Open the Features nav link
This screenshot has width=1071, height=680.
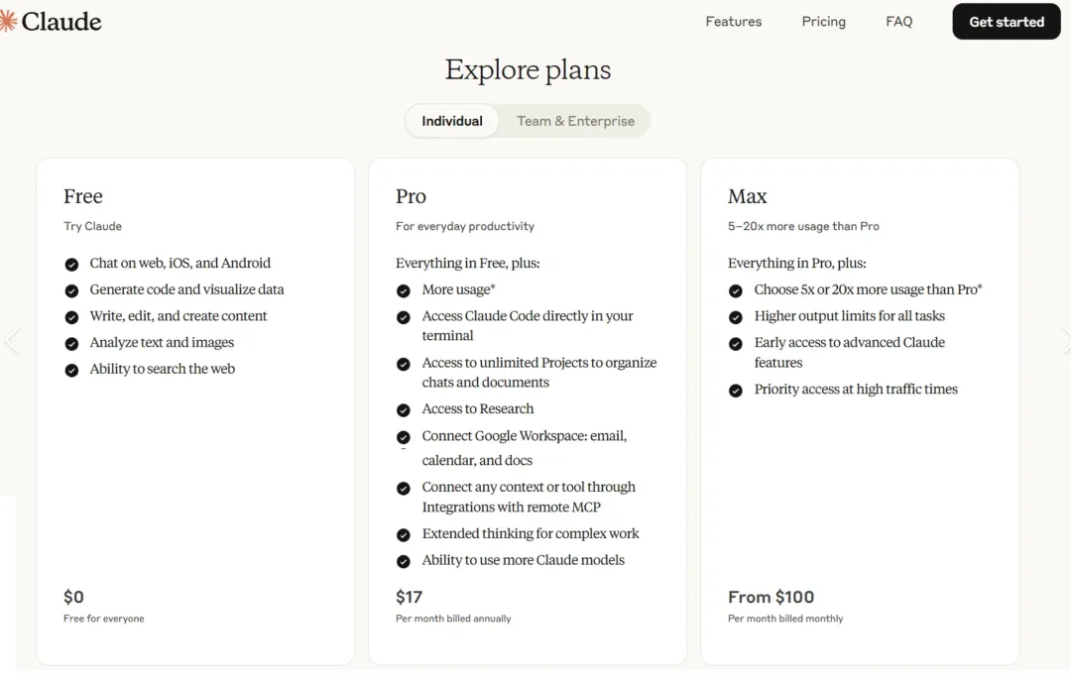pos(733,21)
